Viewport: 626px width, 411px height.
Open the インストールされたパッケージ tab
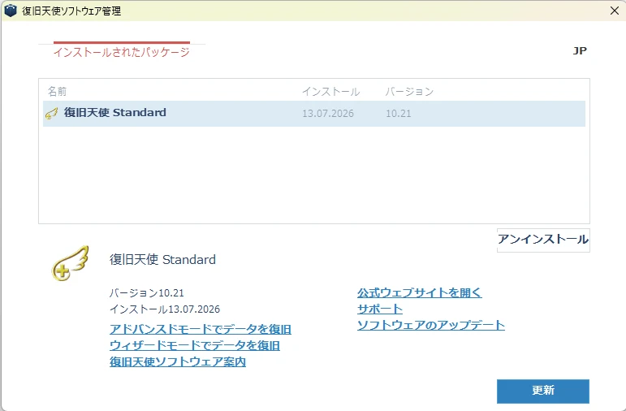click(121, 52)
